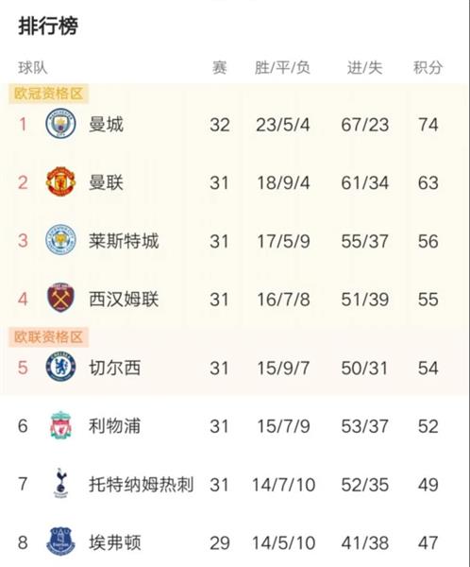Click the 进/失 column header
The width and height of the screenshot is (470, 567).
[x=364, y=68]
